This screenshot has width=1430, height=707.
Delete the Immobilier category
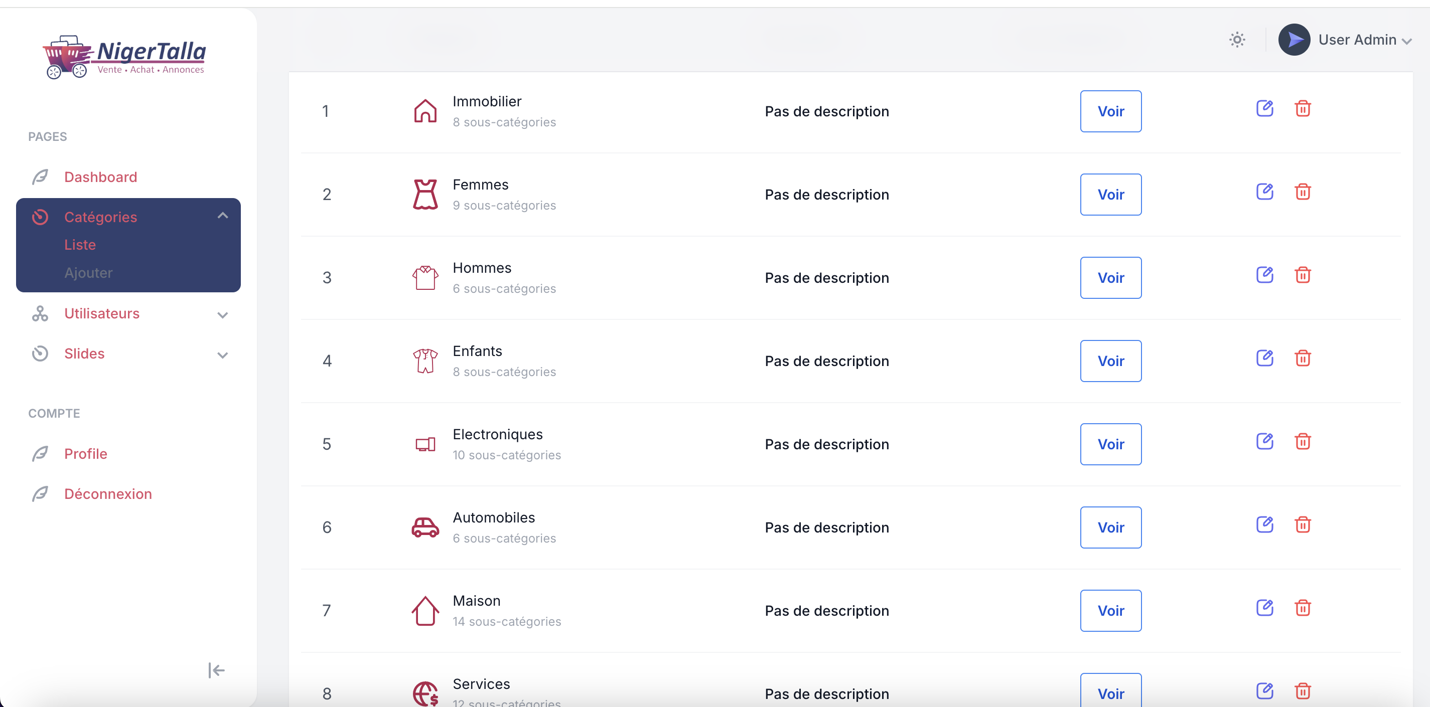tap(1303, 108)
